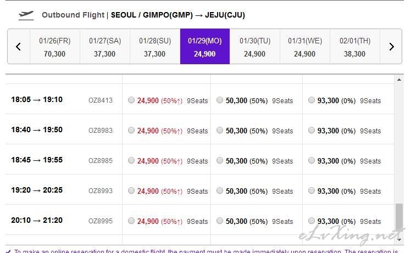
Task: Choose 50,300 fare for flight OZ8983
Action: (220, 131)
